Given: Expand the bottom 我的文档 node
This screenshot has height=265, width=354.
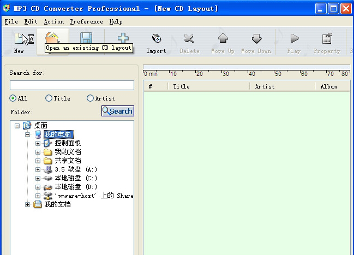Looking at the screenshot, I should coord(27,205).
